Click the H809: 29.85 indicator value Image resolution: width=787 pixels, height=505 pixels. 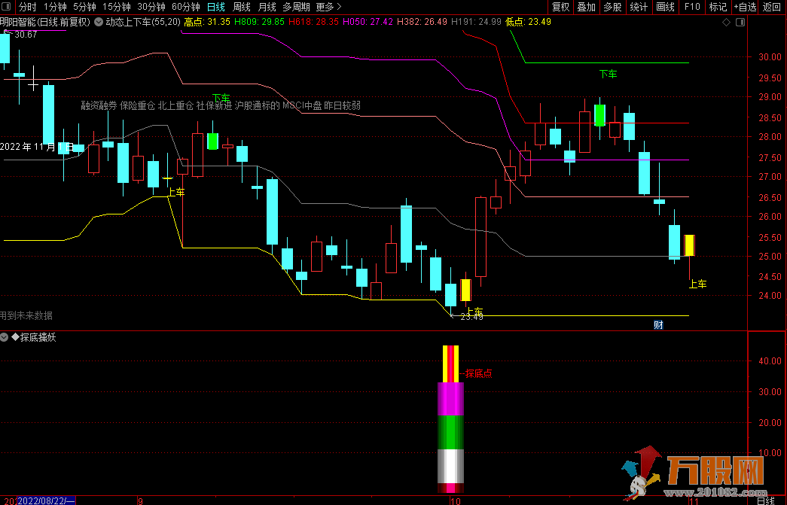260,22
